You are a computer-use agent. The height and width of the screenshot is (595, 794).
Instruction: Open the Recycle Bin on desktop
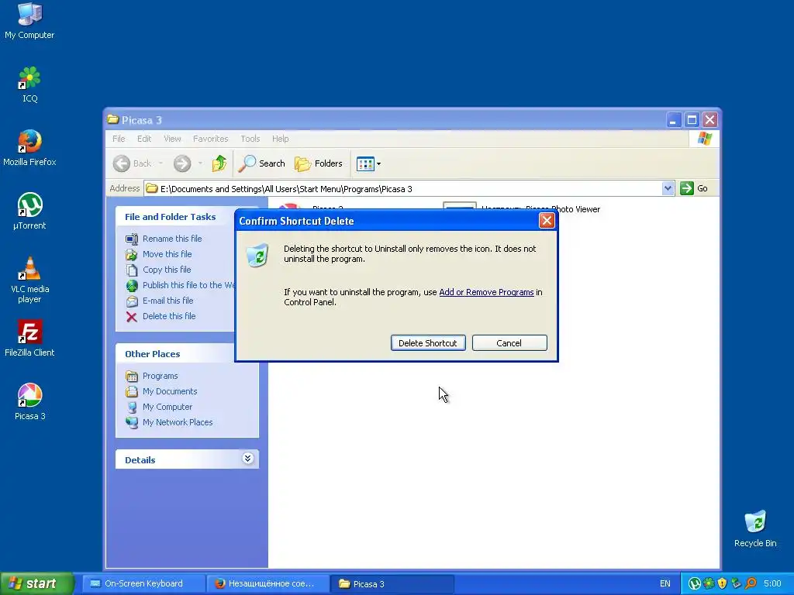(x=755, y=528)
